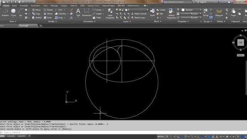This screenshot has height=139, width=247.
Task: Activate the Stretch tool
Action: pos(37,18)
